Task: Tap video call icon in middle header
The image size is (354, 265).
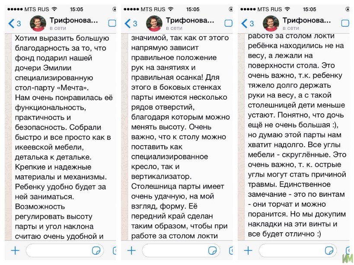Action: tap(229, 23)
